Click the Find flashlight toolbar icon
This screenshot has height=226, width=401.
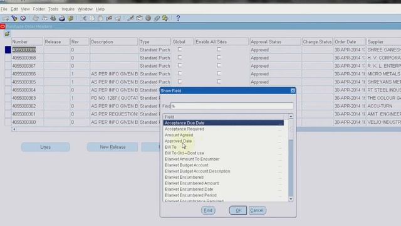14,18
